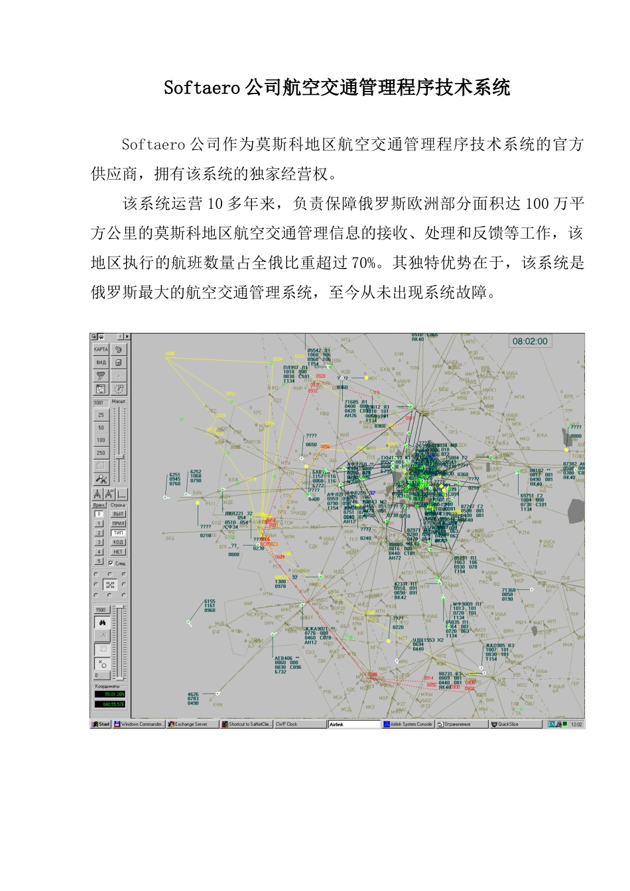Image resolution: width=630 pixels, height=891 pixels.
Task: Click the map picture icon
Action: pos(101,389)
